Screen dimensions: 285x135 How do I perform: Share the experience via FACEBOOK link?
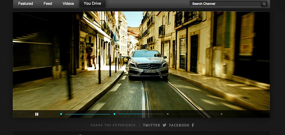179,125
